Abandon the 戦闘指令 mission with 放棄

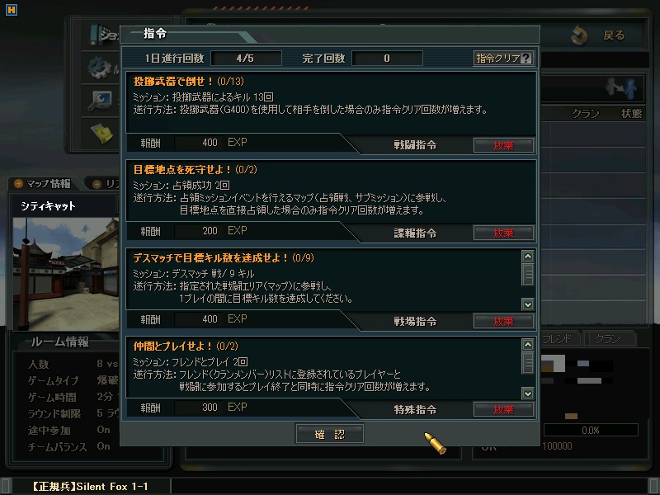[503, 146]
